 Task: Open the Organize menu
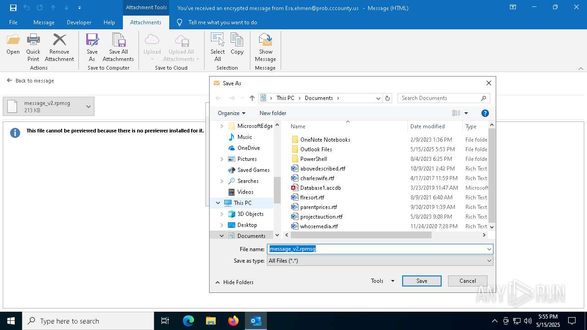click(232, 113)
